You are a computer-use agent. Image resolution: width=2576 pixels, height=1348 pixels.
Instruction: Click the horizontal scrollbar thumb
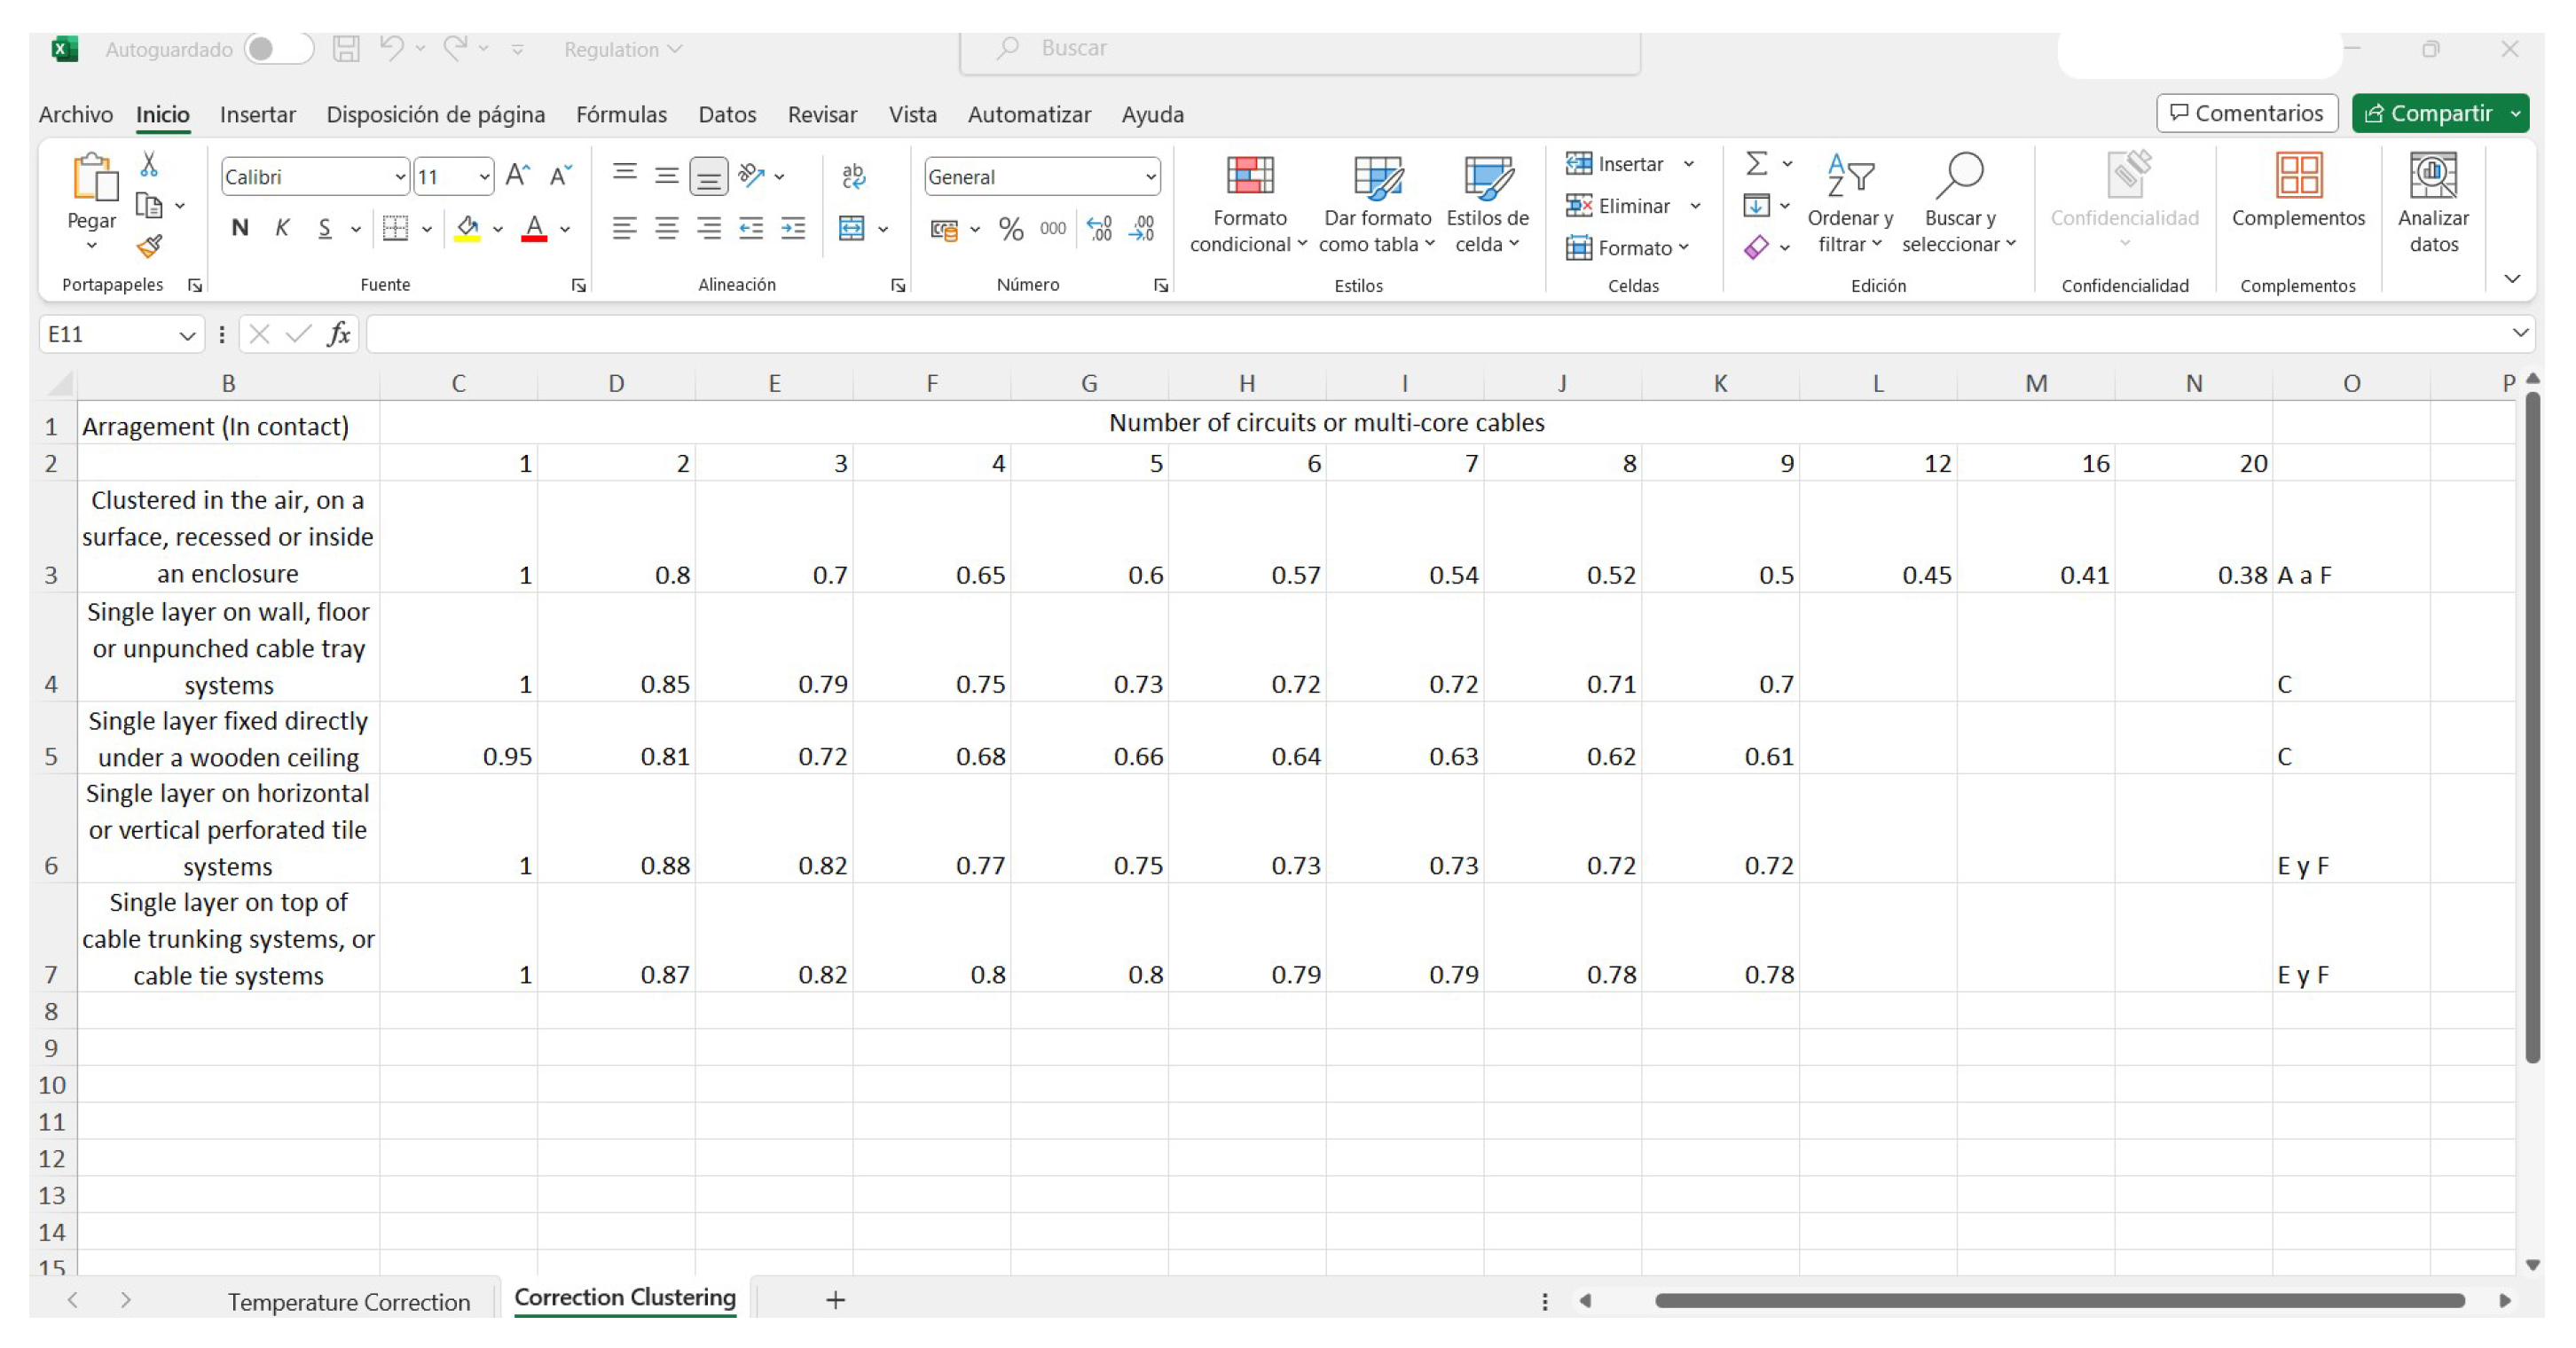2060,1300
